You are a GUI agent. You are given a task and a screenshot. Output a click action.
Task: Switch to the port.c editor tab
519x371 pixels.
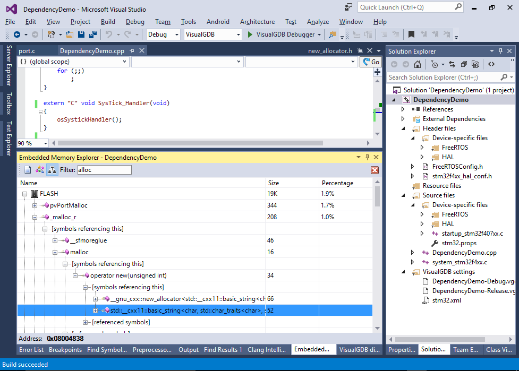click(27, 51)
